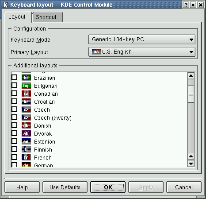Select the Bulgarian list entry text

46,86
